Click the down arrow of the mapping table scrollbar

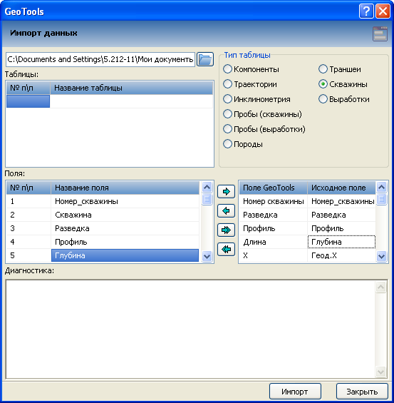[x=382, y=256]
